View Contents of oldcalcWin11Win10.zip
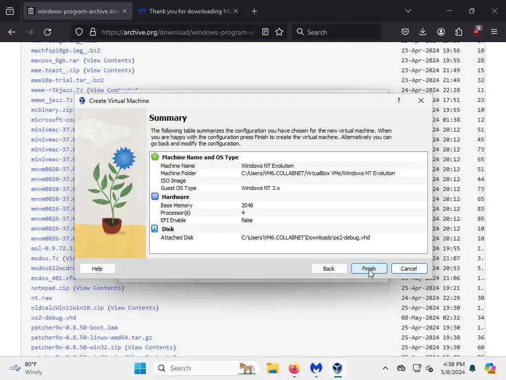This screenshot has width=506, height=380. coord(133,308)
